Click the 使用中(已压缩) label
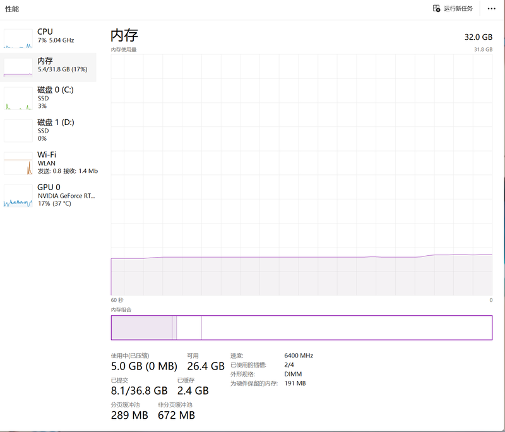Image resolution: width=505 pixels, height=432 pixels. pos(130,356)
